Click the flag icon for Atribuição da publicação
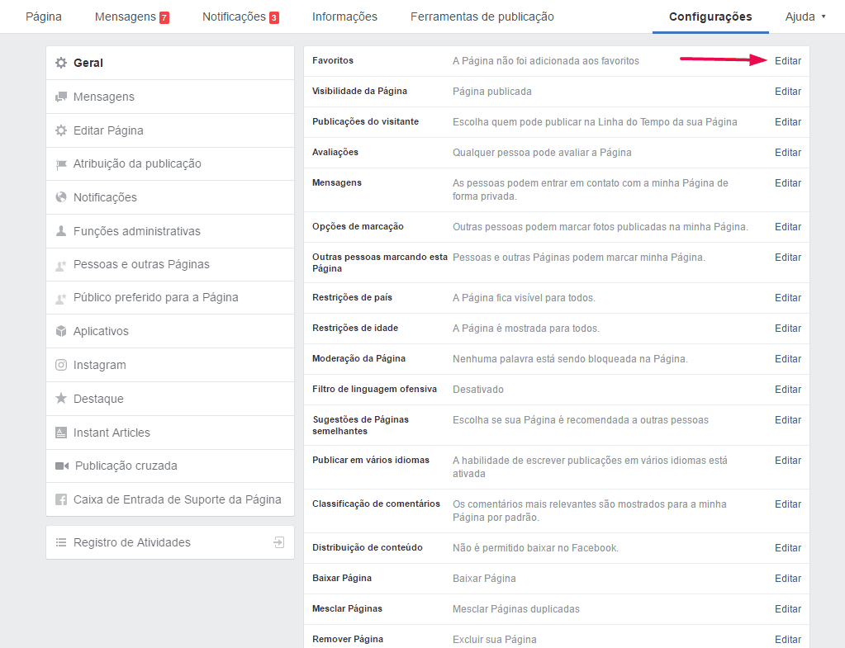The height and width of the screenshot is (648, 845). [x=61, y=164]
